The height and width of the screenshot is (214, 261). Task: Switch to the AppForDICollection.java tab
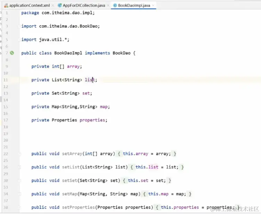click(x=84, y=5)
